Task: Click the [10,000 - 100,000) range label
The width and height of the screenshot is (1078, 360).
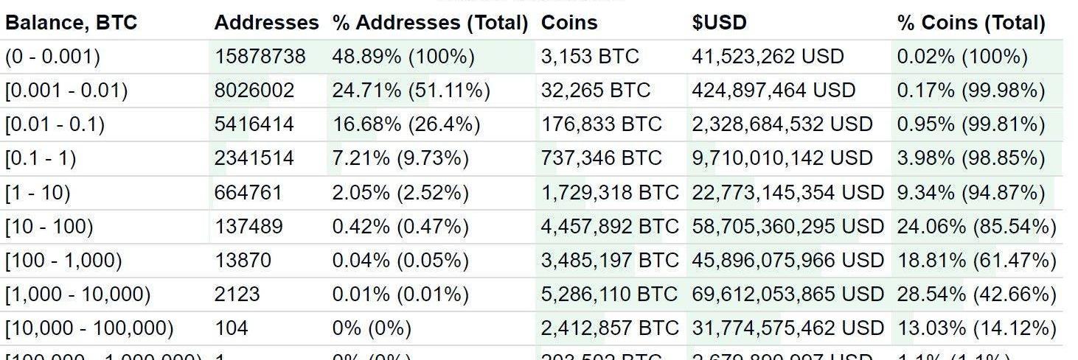Action: [x=89, y=328]
